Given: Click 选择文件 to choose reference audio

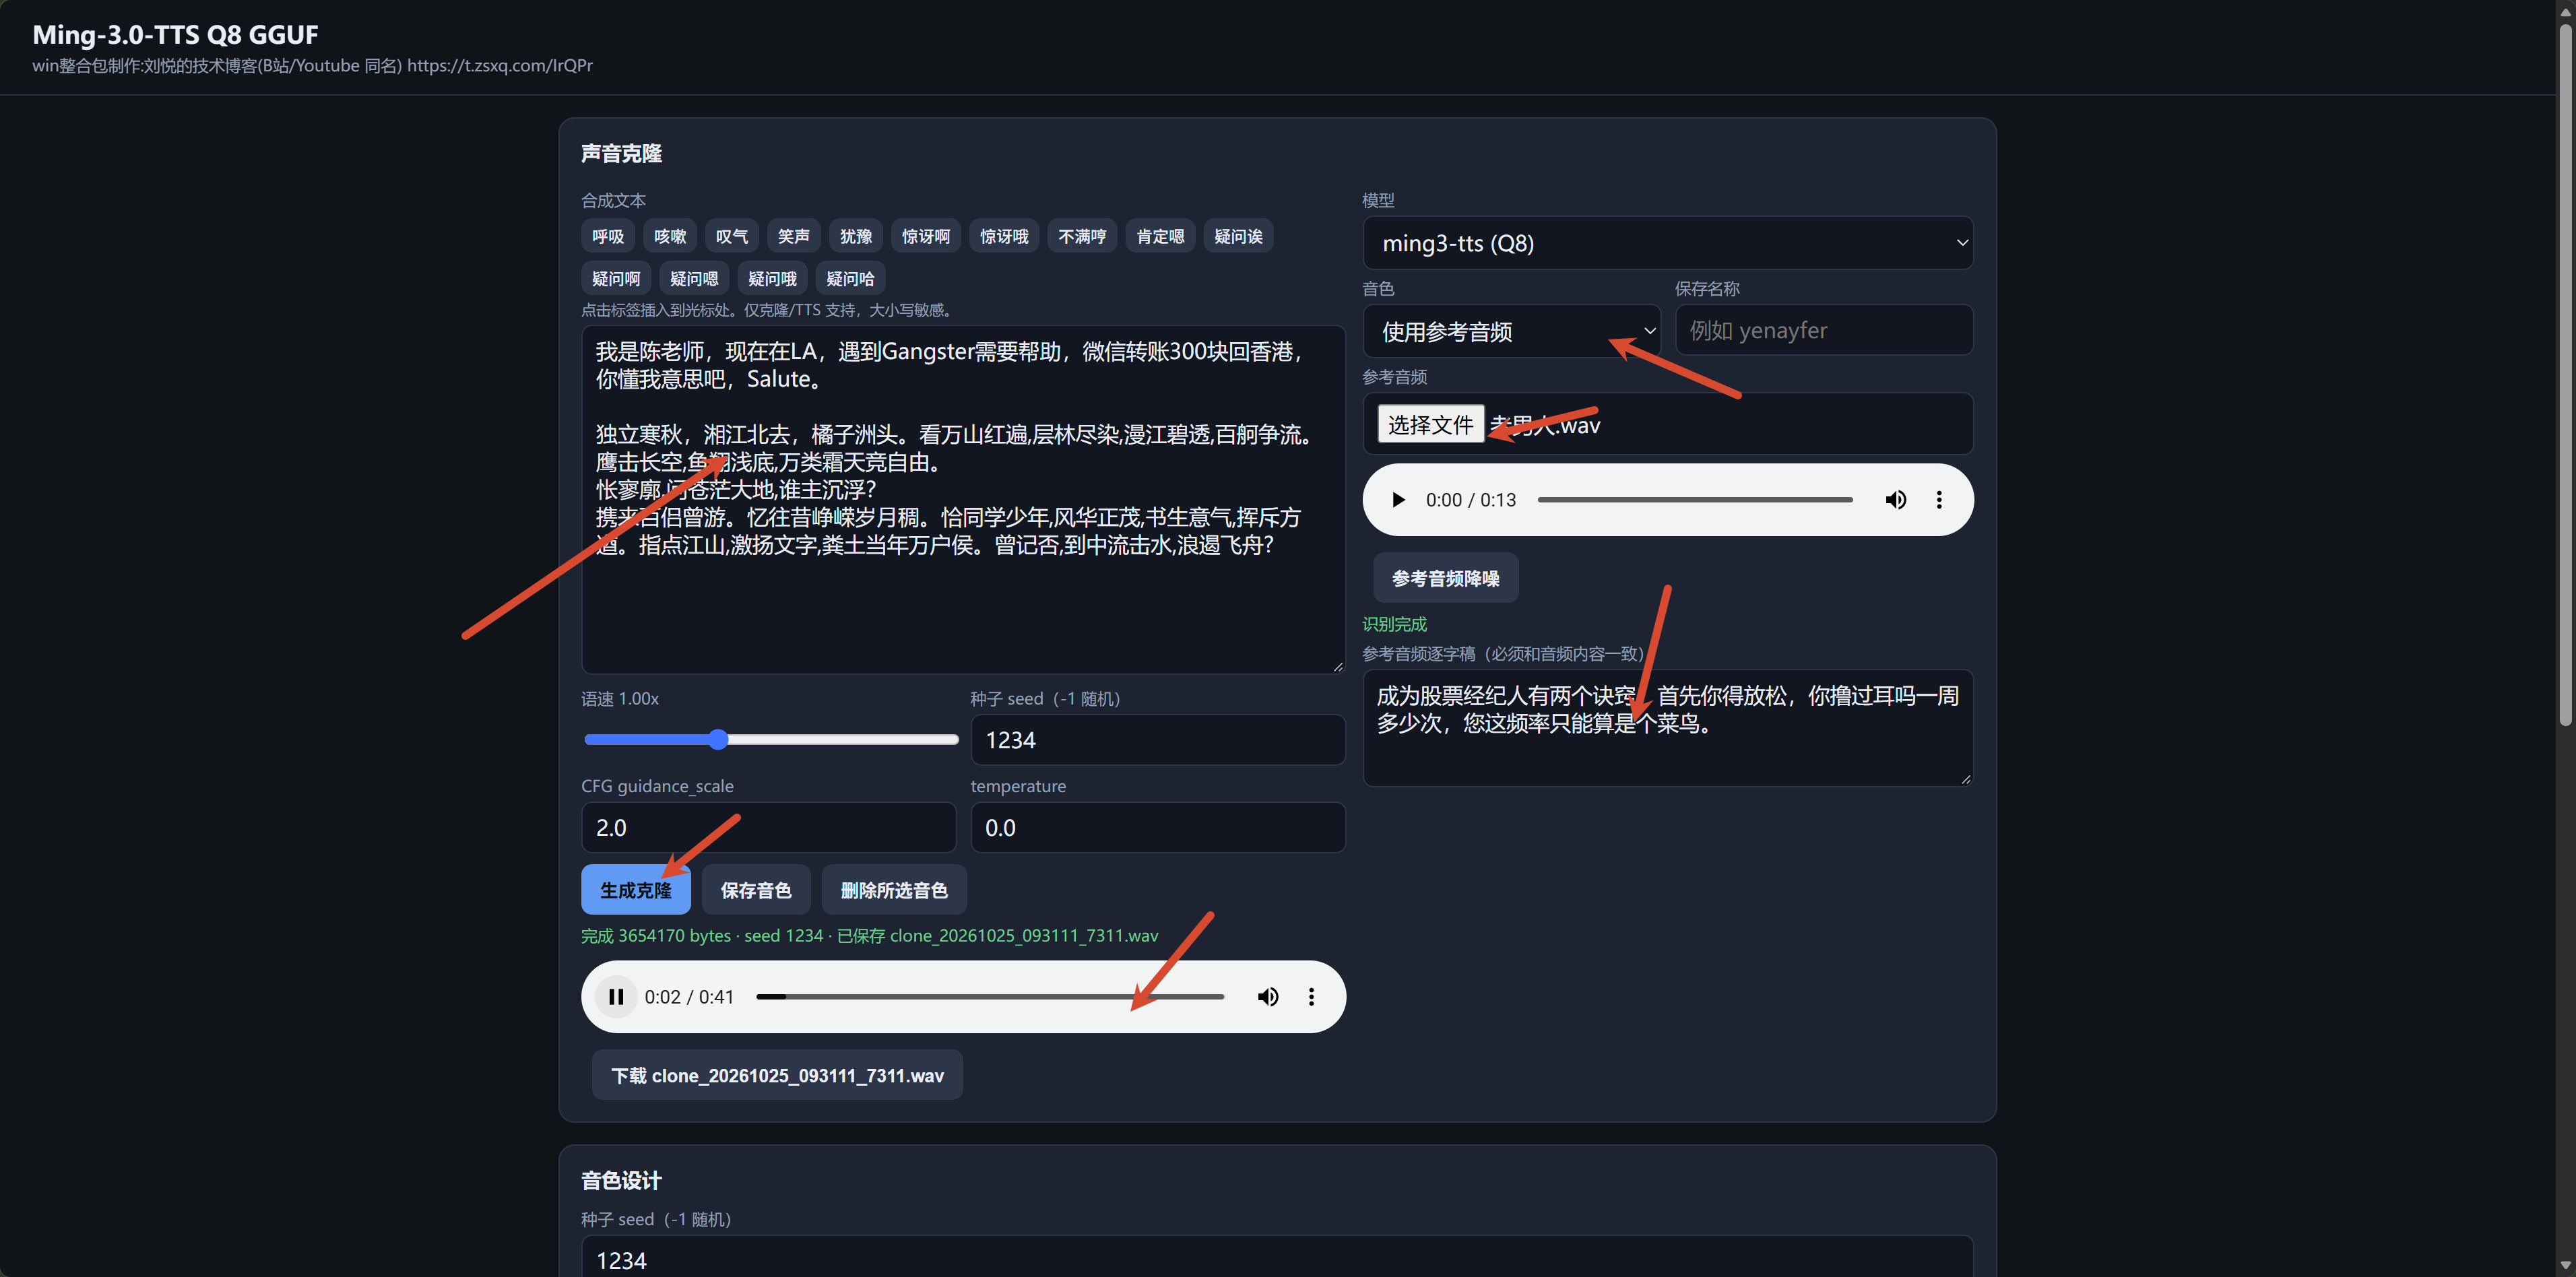Looking at the screenshot, I should [x=1430, y=424].
